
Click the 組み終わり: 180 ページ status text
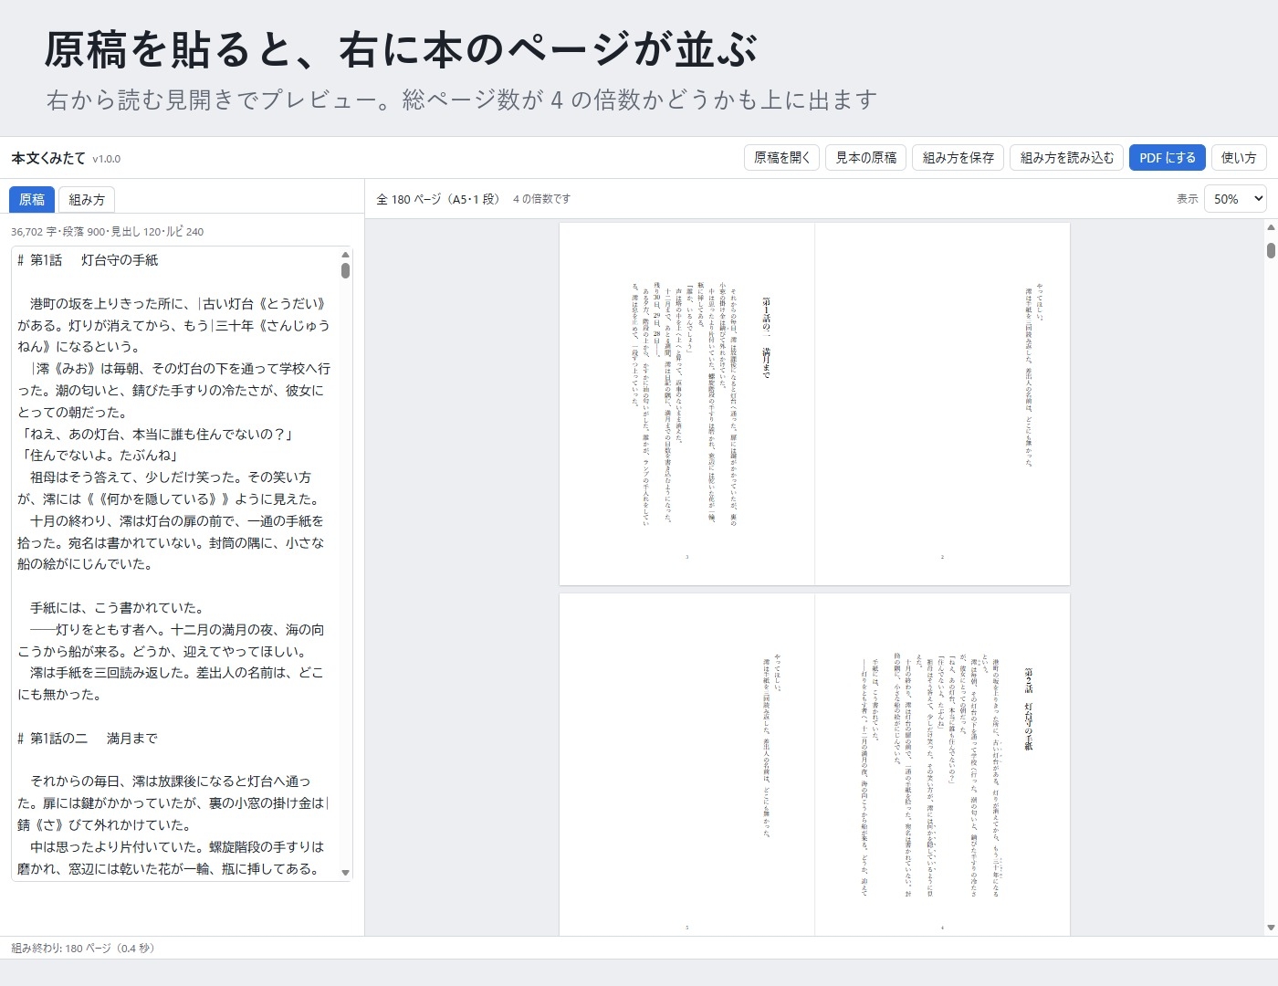[x=83, y=949]
